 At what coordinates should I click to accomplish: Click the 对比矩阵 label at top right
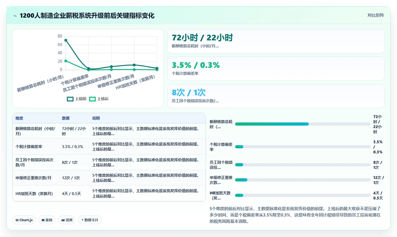tap(376, 15)
